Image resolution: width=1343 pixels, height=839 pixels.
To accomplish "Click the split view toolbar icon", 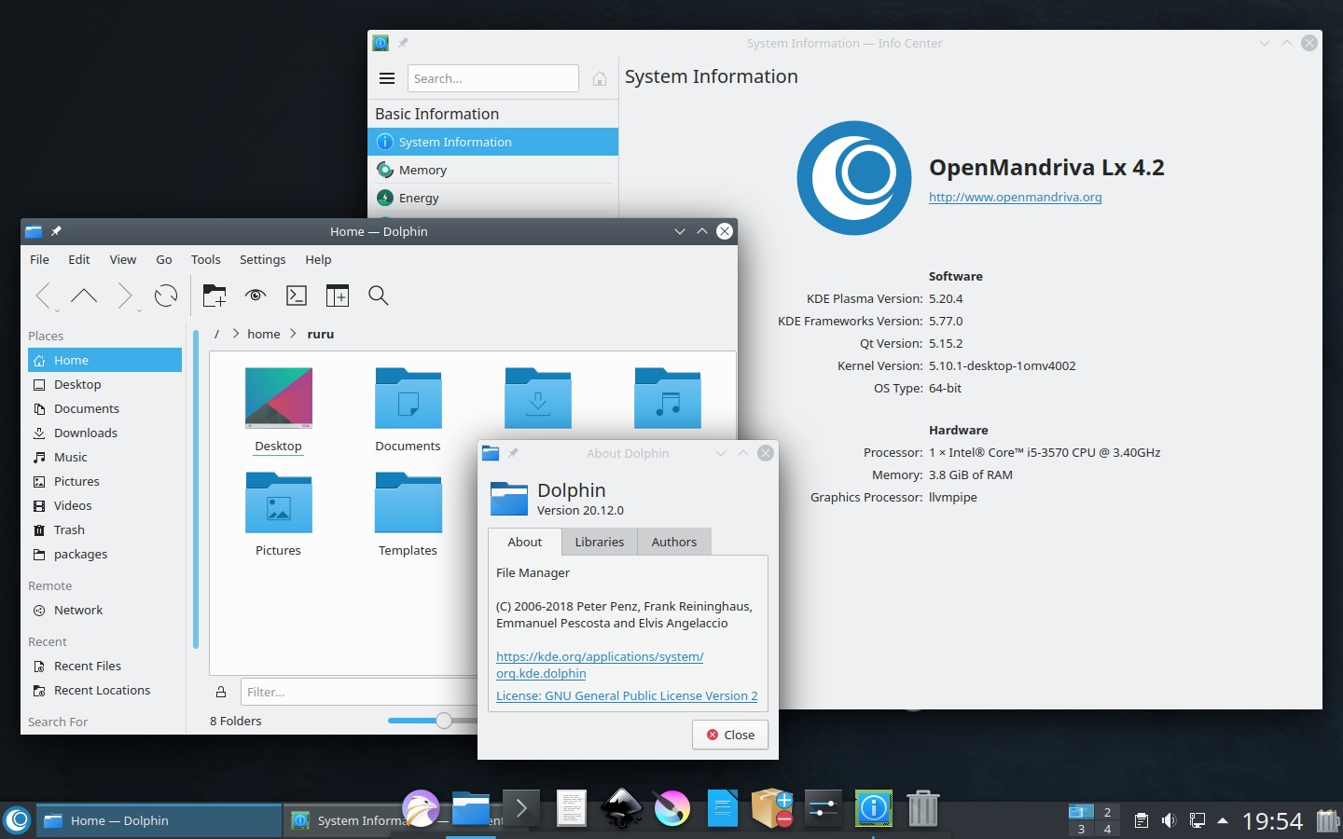I will tap(337, 296).
